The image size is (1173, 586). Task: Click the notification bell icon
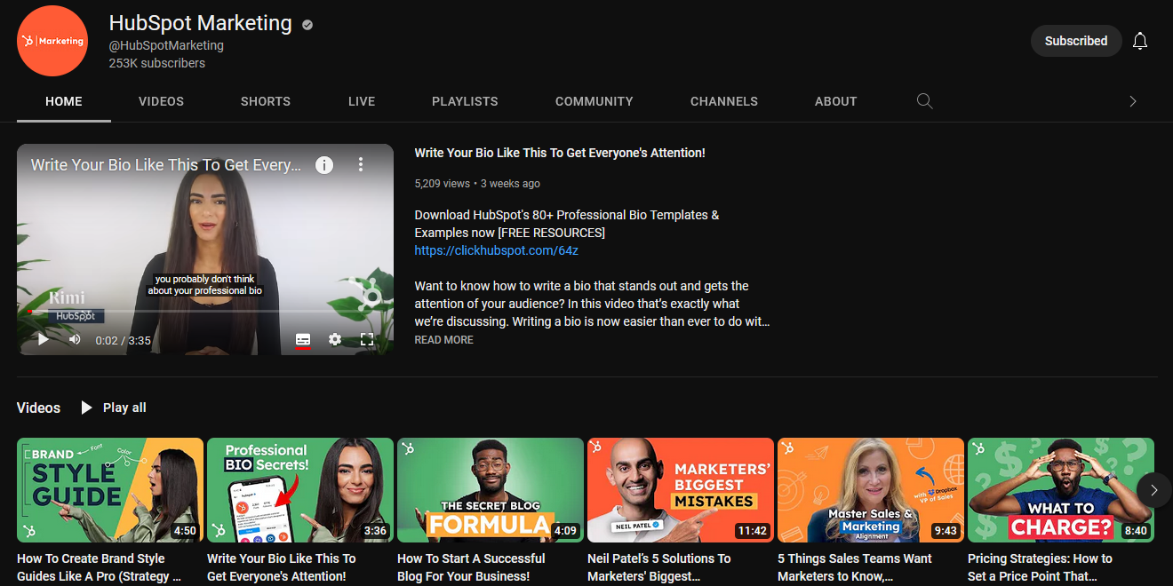click(1140, 41)
